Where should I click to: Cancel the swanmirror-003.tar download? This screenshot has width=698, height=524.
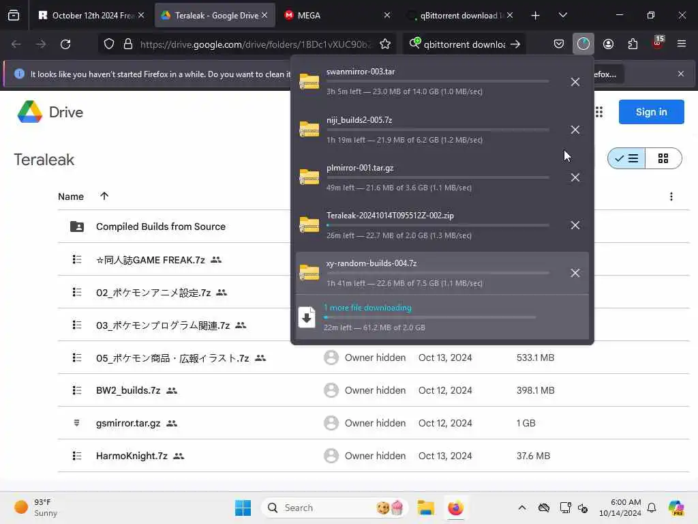(575, 82)
